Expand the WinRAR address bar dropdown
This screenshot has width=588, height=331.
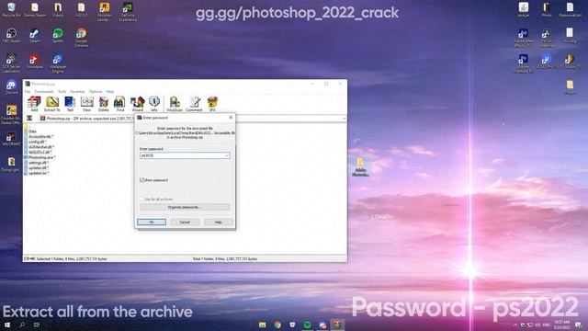pos(344,119)
